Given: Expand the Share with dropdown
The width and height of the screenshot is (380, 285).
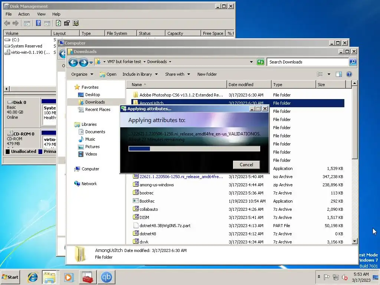Looking at the screenshot, I should click(177, 74).
